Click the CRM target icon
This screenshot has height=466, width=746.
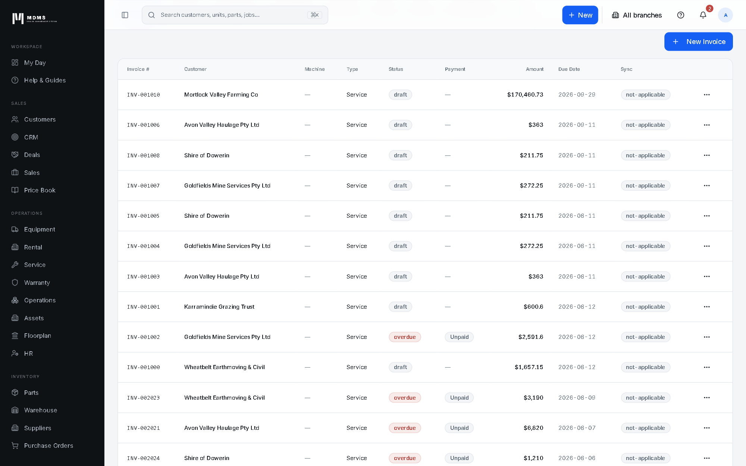coord(15,137)
